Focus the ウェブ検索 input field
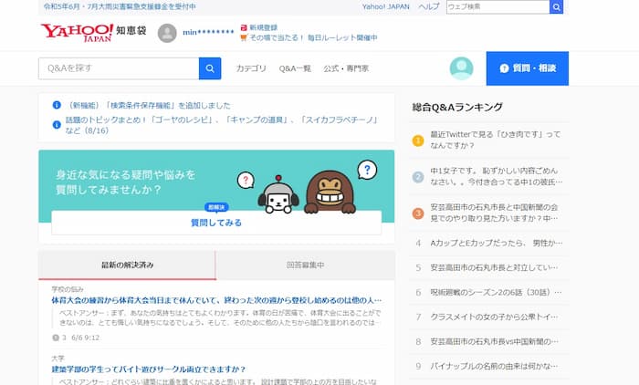The image size is (639, 385). click(x=498, y=7)
